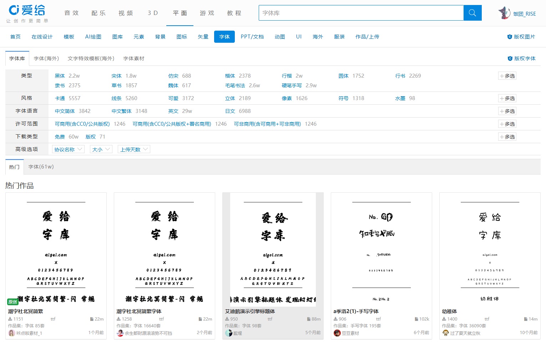Switch to the 字体(海外) tab
Image resolution: width=546 pixels, height=343 pixels.
(46, 58)
